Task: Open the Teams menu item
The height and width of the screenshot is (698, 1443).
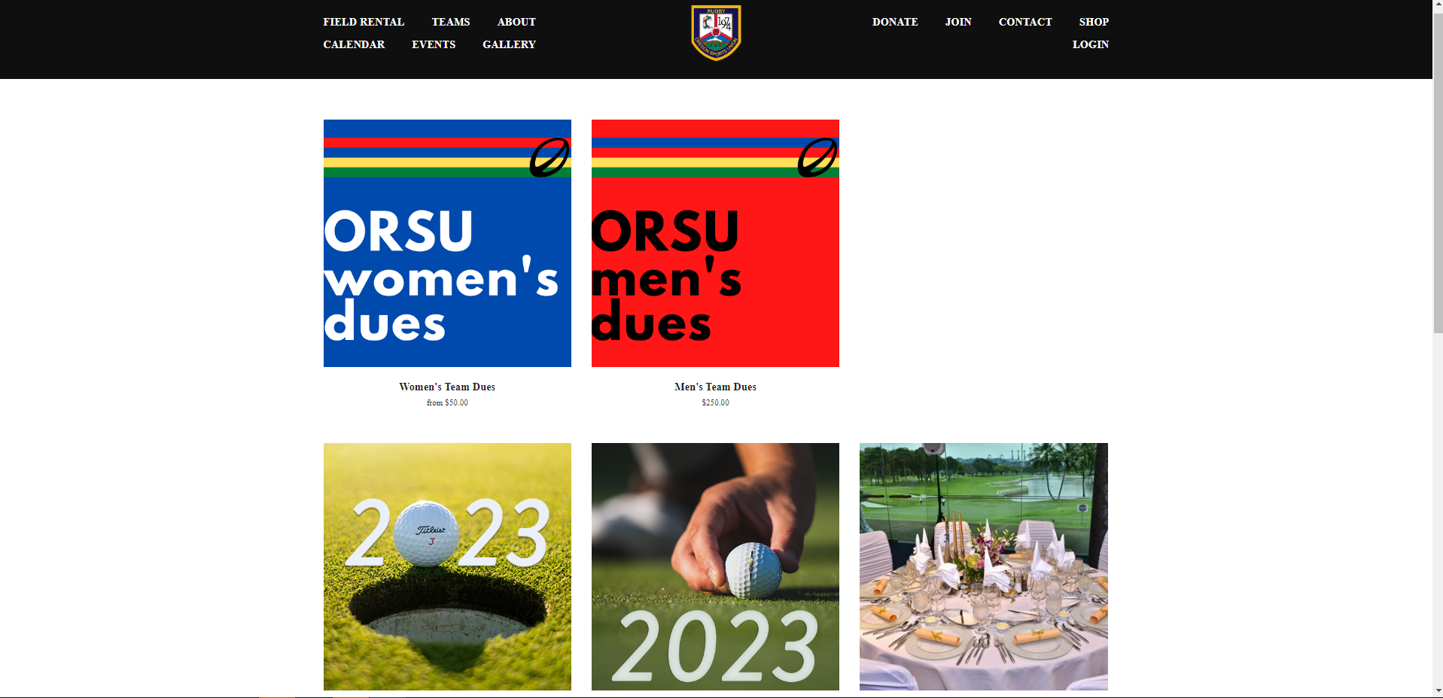Action: (450, 22)
